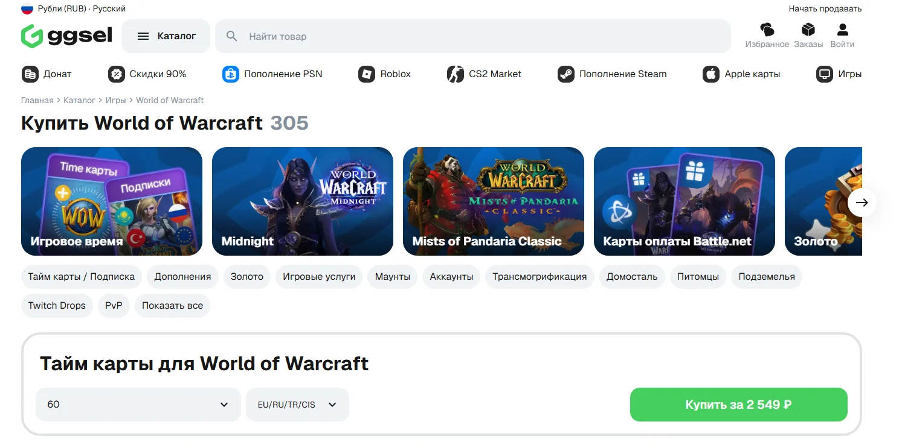The height and width of the screenshot is (448, 902).
Task: Open the Карты оплаты Battle.net card
Action: pos(685,201)
